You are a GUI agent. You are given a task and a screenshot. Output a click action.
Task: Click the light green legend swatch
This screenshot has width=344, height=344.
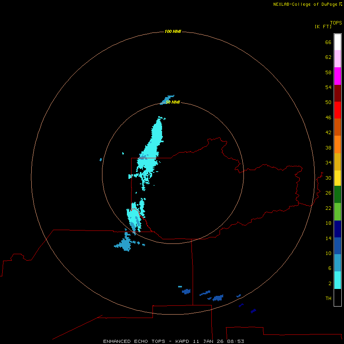coord(338,212)
